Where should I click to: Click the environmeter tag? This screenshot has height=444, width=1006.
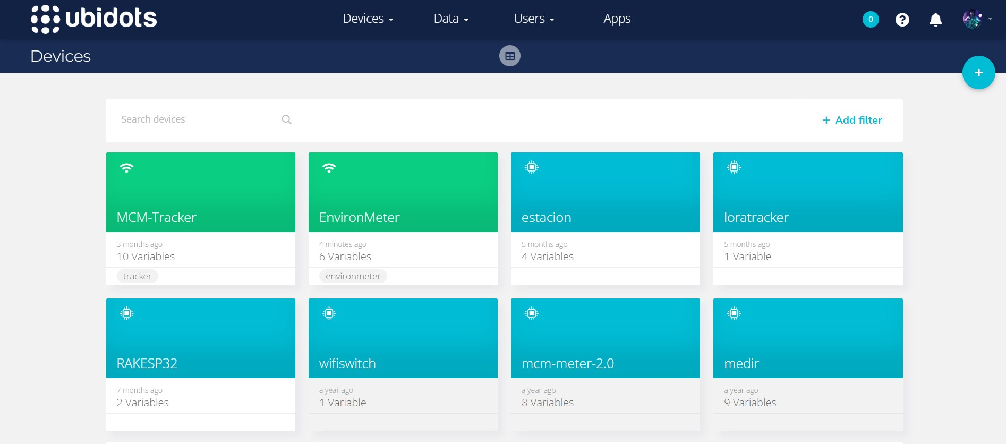(x=353, y=276)
